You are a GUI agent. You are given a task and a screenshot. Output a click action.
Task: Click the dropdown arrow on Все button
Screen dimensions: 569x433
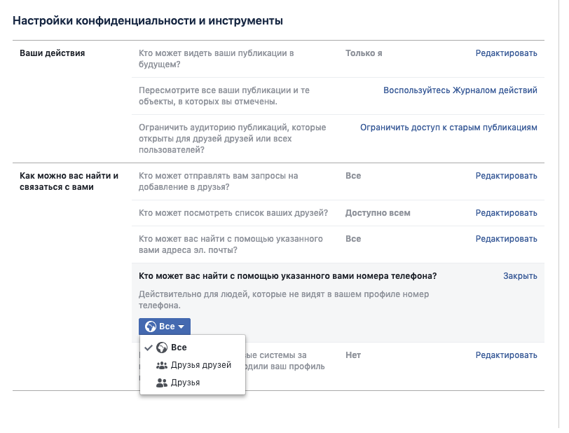coord(181,327)
